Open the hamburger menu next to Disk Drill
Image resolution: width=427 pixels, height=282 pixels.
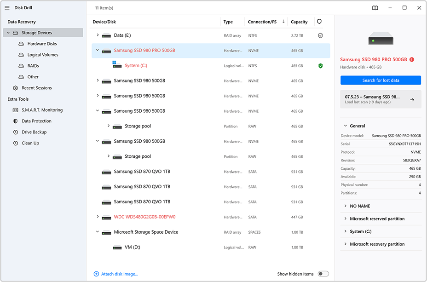pos(7,8)
